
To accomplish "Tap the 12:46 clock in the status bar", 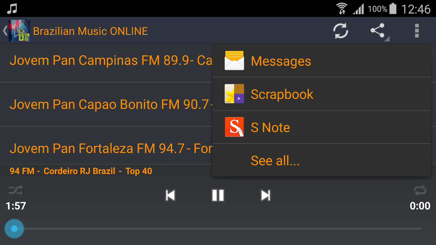I will [416, 9].
